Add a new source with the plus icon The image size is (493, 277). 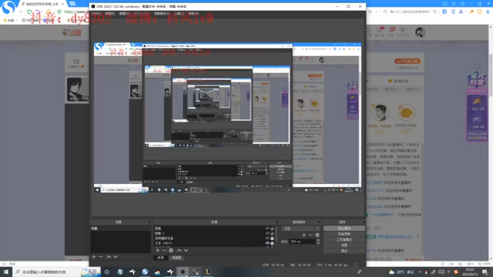(158, 251)
